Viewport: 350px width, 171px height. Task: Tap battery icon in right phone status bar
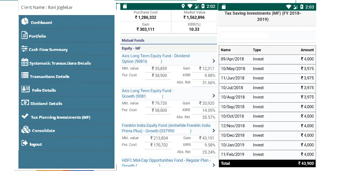[302, 7]
